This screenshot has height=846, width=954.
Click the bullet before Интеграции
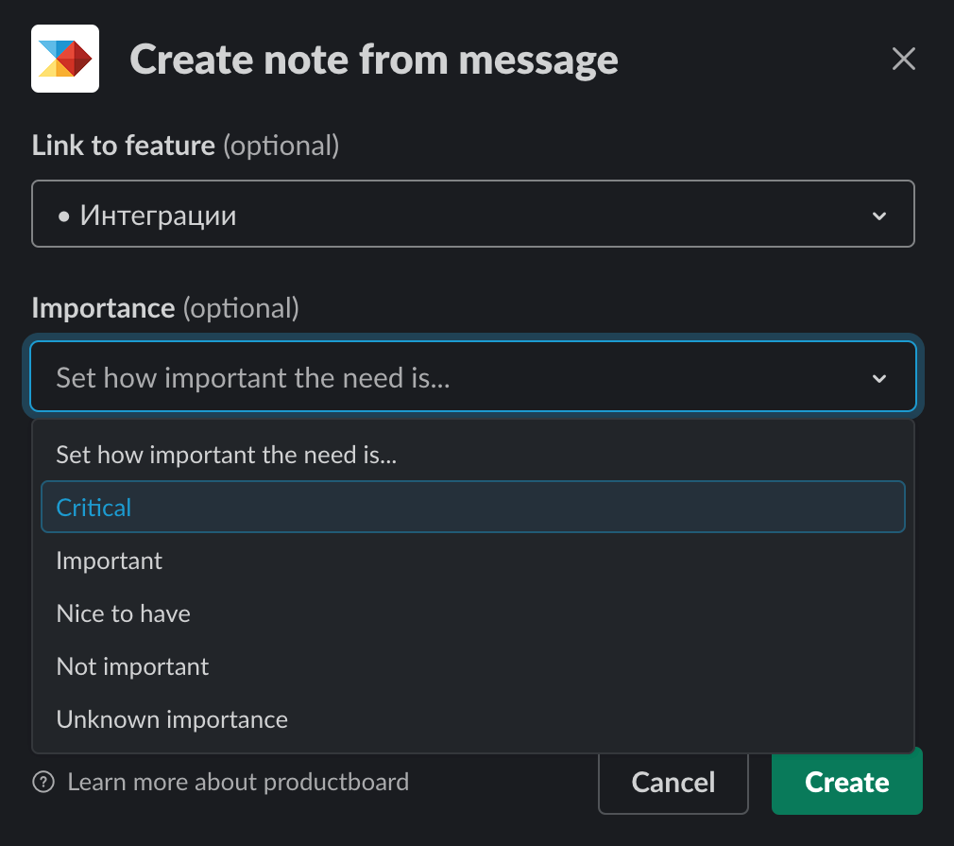[x=64, y=216]
